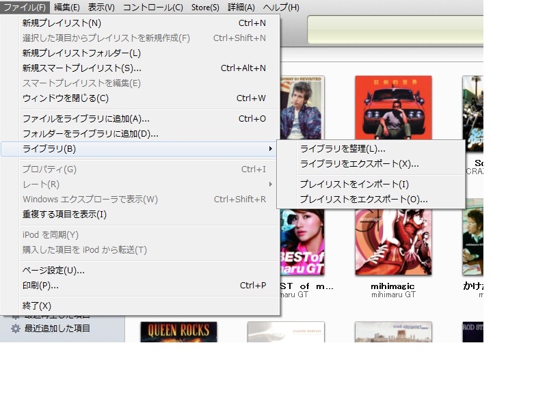Select フォルダーをライブラリに追加(D)...
547x410 pixels.
pyautogui.click(x=139, y=134)
